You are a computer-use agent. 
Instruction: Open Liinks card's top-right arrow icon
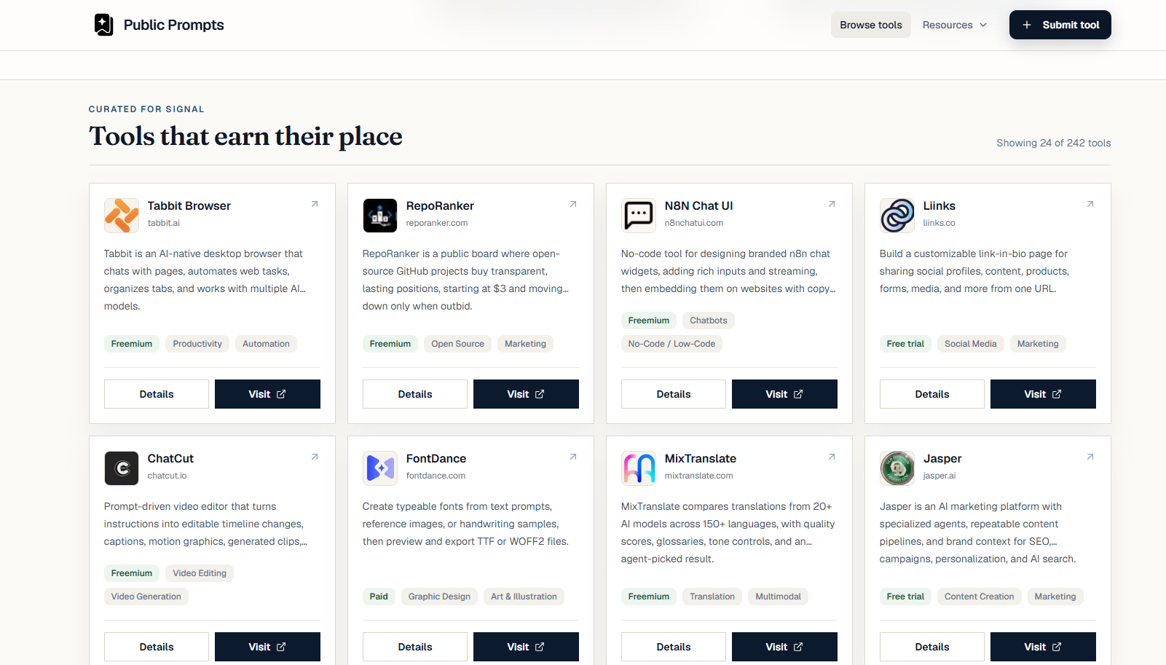[1090, 204]
